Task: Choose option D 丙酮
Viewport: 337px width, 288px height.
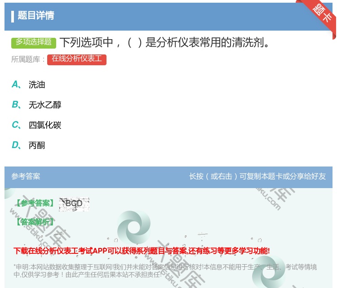Action: point(28,145)
